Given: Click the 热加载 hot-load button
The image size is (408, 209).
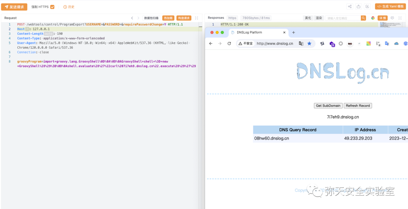Looking at the screenshot, I should pos(168,18).
